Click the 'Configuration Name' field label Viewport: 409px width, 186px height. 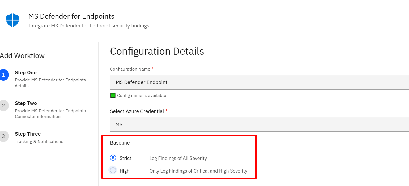click(130, 69)
